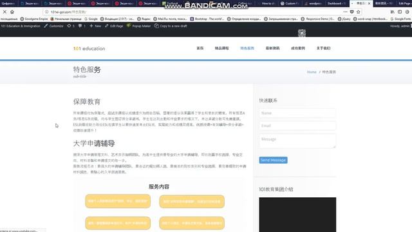
Task: Submit the form with Send Message
Action: (x=273, y=160)
